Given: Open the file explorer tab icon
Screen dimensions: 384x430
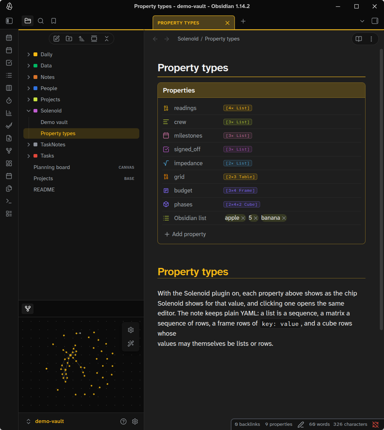Looking at the screenshot, I should 28,21.
